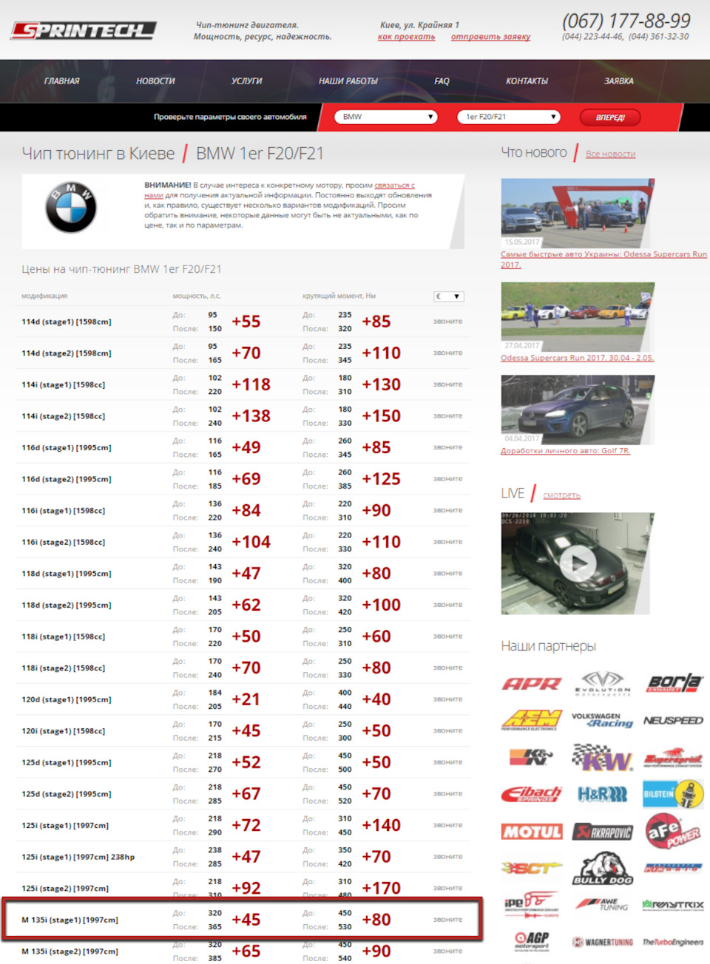Open the K&N partner logo
Image resolution: width=710 pixels, height=964 pixels.
532,757
